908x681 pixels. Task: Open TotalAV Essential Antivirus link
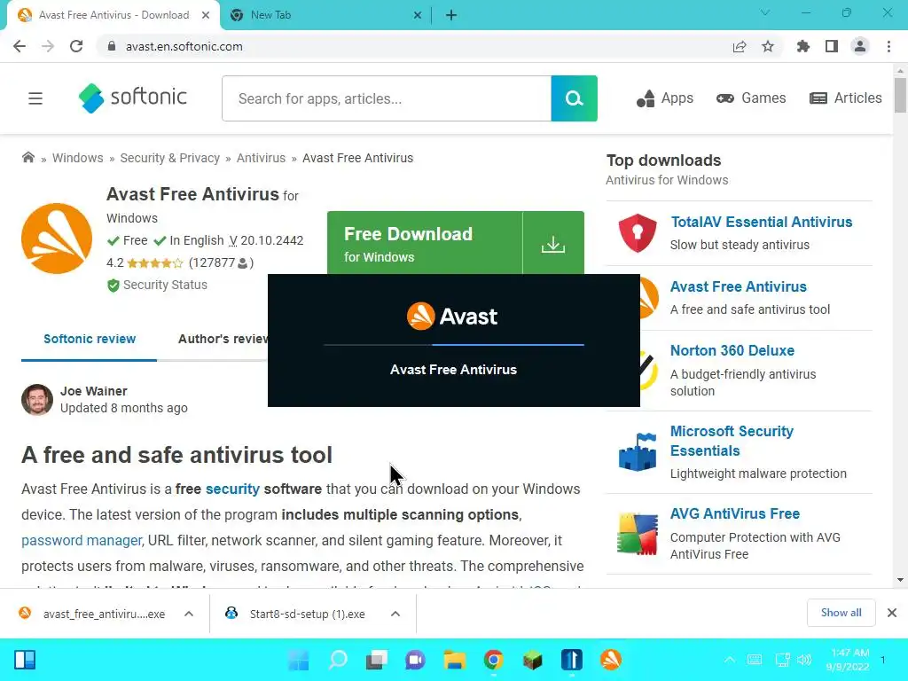761,222
